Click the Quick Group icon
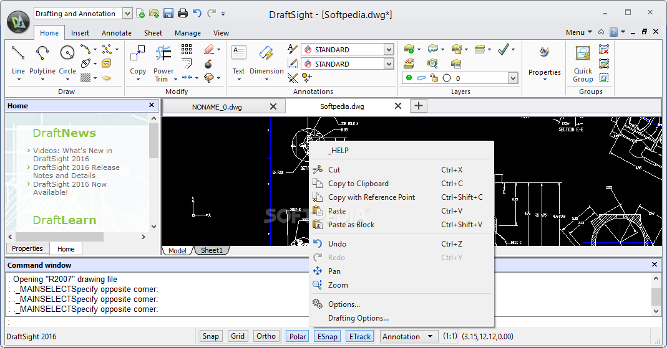Image resolution: width=667 pixels, height=348 pixels. pos(583,54)
